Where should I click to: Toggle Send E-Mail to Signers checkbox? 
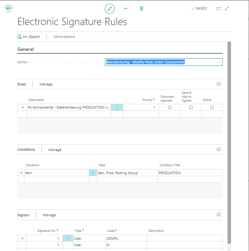point(191,107)
